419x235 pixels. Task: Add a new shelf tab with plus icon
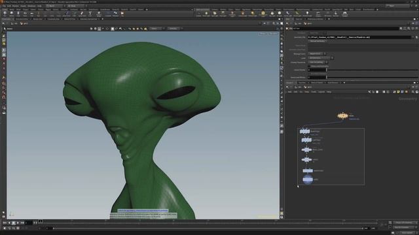pos(147,10)
